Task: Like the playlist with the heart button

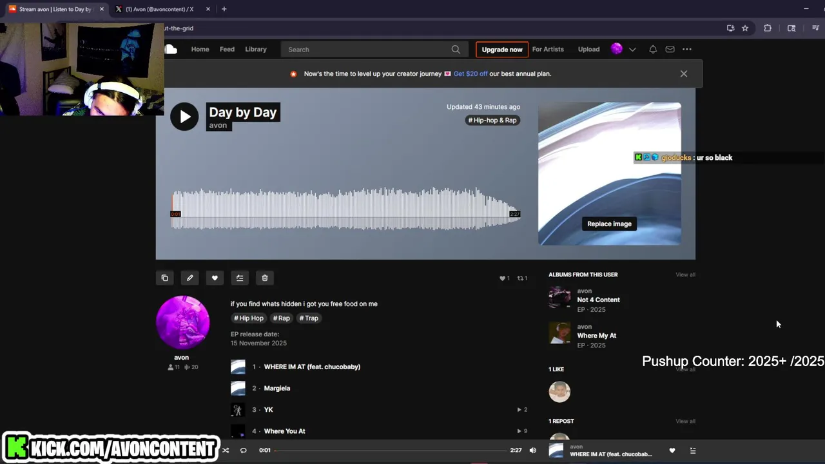Action: (215, 278)
